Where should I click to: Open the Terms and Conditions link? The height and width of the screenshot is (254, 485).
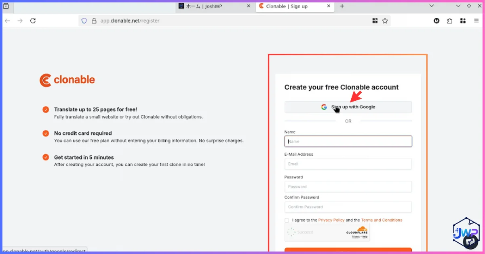pyautogui.click(x=382, y=220)
